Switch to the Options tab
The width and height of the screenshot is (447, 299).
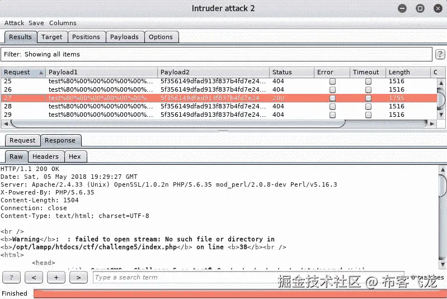tap(161, 37)
